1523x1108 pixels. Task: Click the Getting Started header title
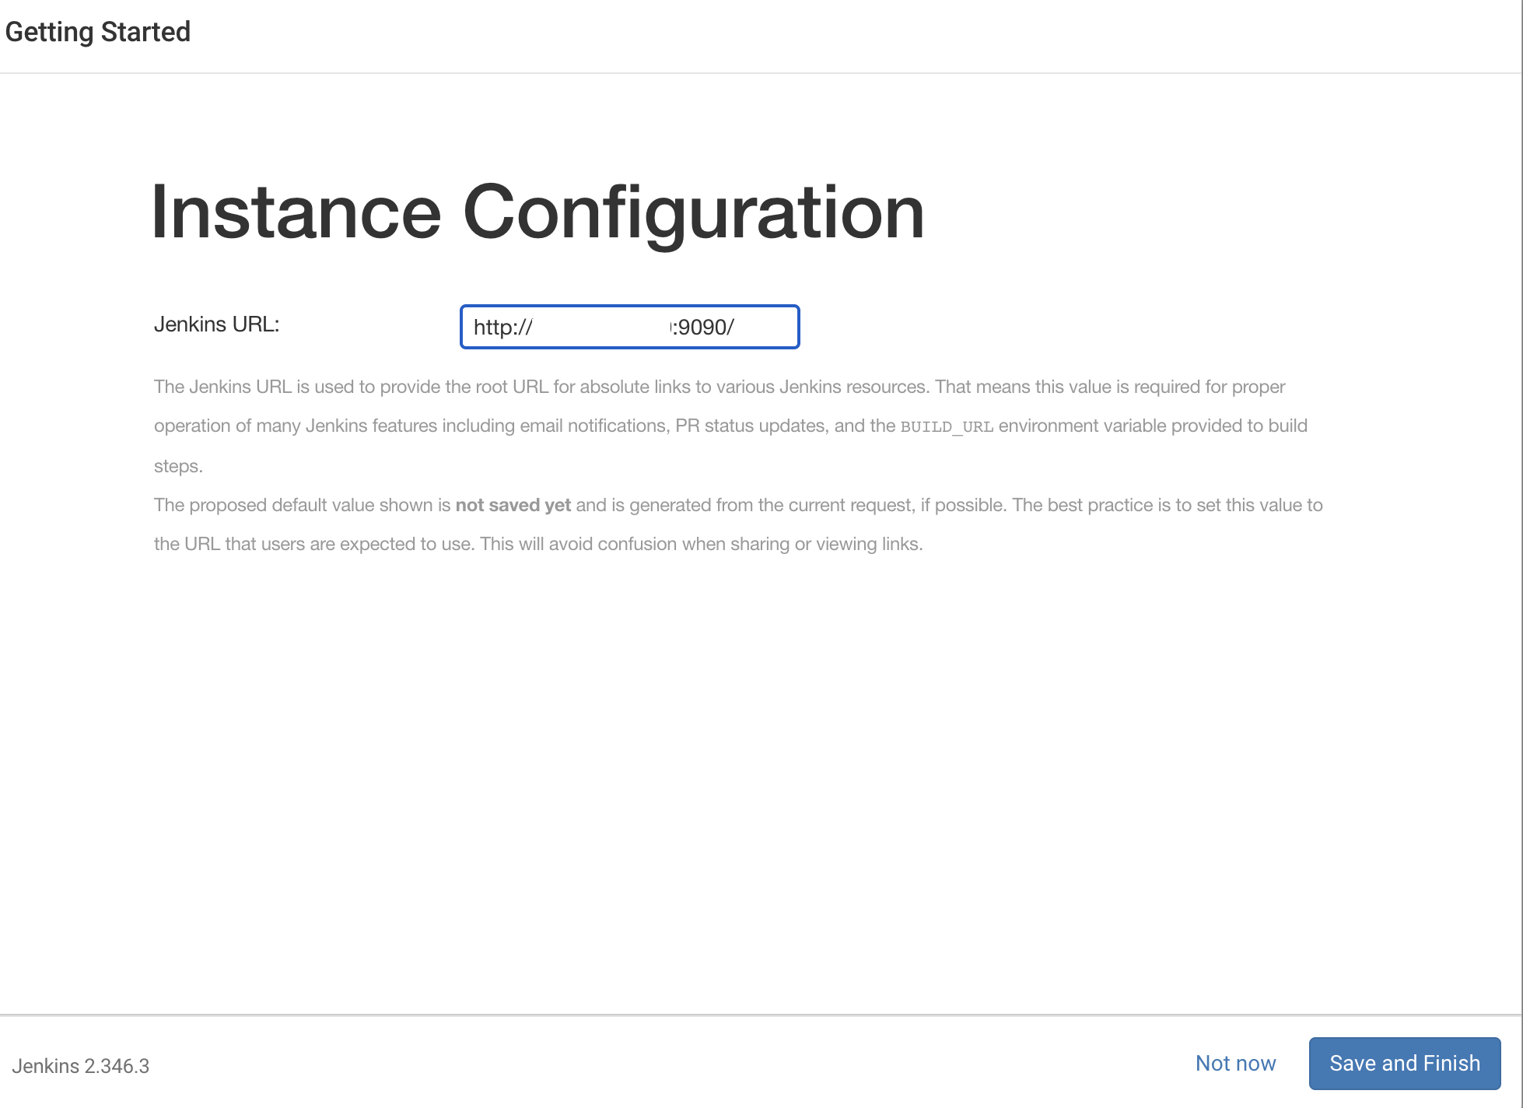tap(98, 32)
